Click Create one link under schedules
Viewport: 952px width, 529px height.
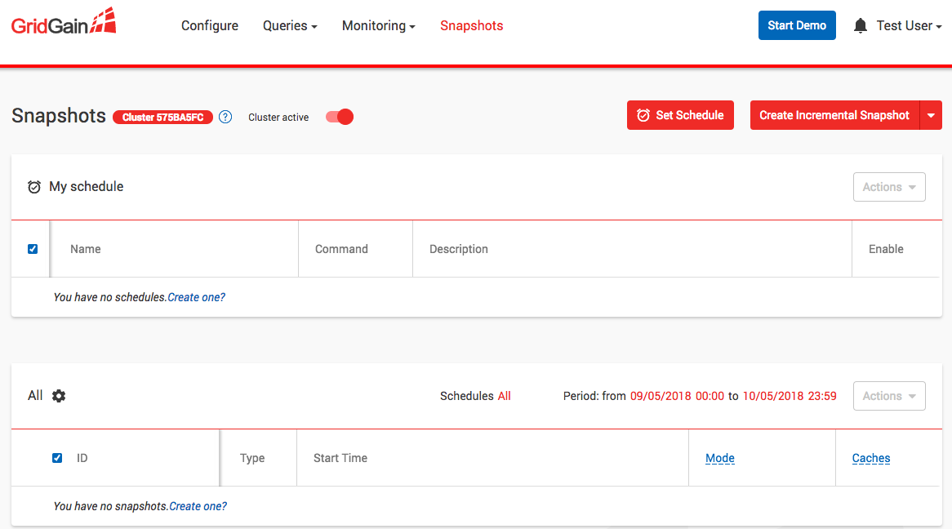(x=196, y=297)
